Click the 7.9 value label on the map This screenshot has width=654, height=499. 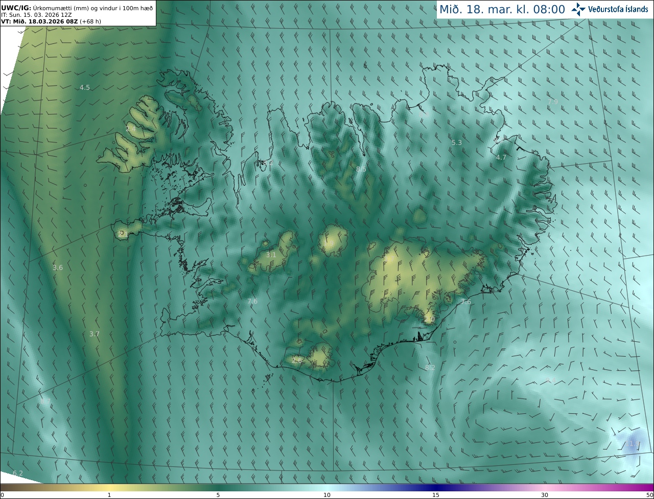coord(553,102)
